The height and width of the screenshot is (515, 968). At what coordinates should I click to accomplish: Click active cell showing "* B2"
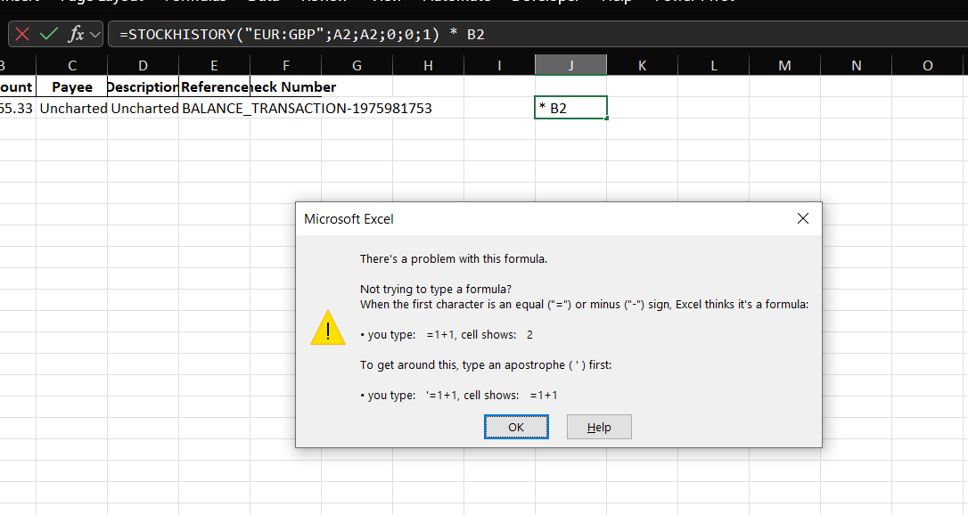(570, 109)
